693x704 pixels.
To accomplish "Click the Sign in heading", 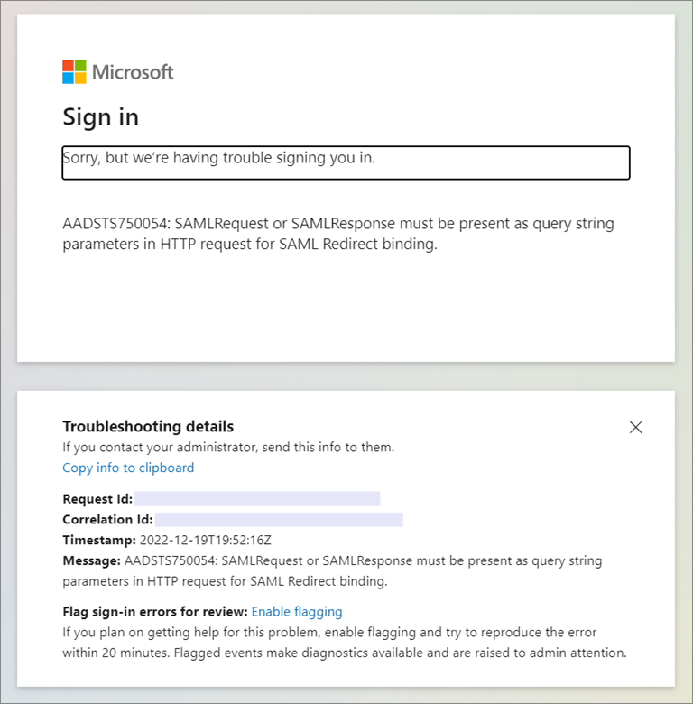I will (100, 117).
